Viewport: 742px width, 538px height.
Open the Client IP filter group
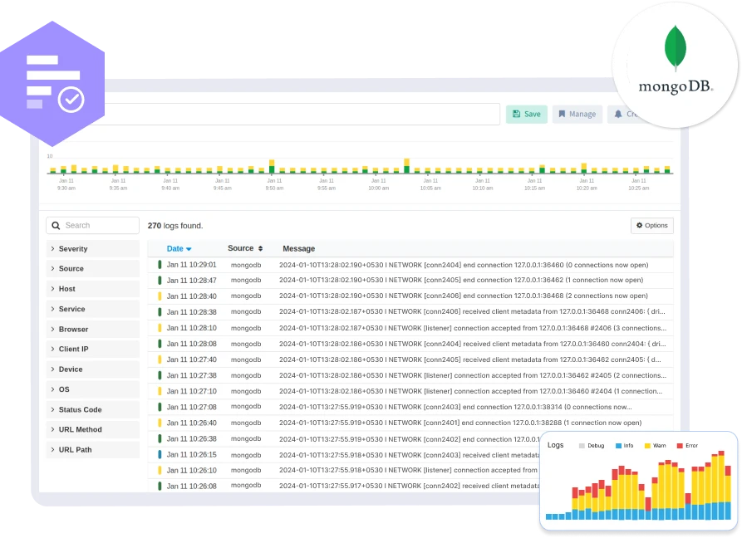tap(73, 350)
